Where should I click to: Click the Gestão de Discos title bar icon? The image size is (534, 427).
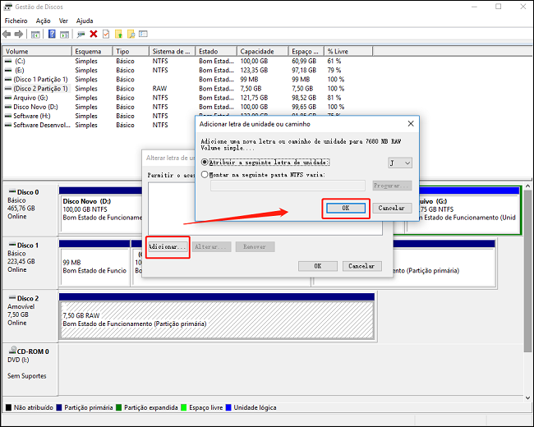click(8, 7)
